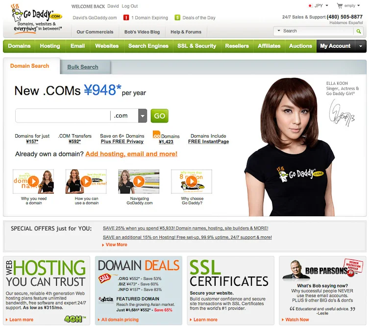Open Help & Forums tab
The height and width of the screenshot is (327, 370).
186,32
